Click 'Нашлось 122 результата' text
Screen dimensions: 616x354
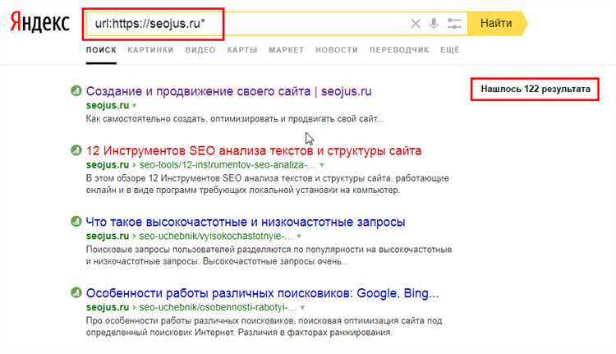pyautogui.click(x=536, y=89)
